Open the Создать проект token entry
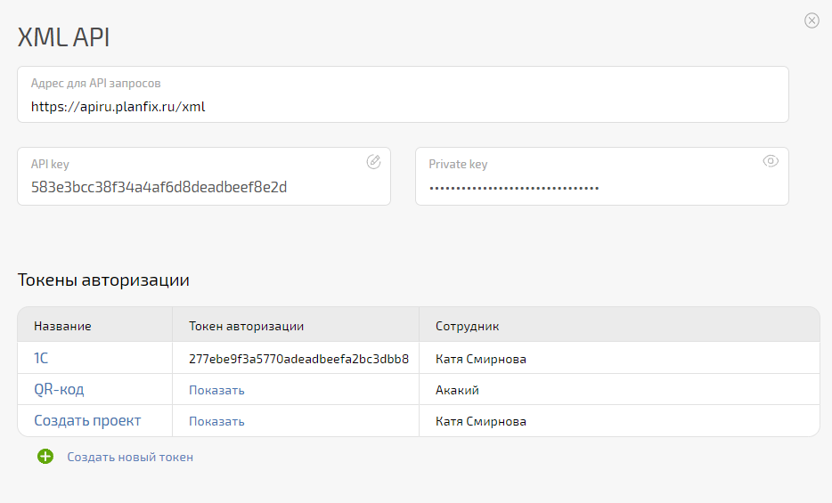 point(87,421)
